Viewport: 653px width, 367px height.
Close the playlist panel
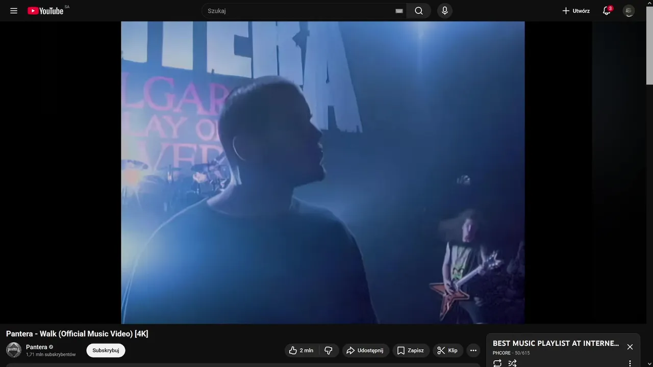630,347
